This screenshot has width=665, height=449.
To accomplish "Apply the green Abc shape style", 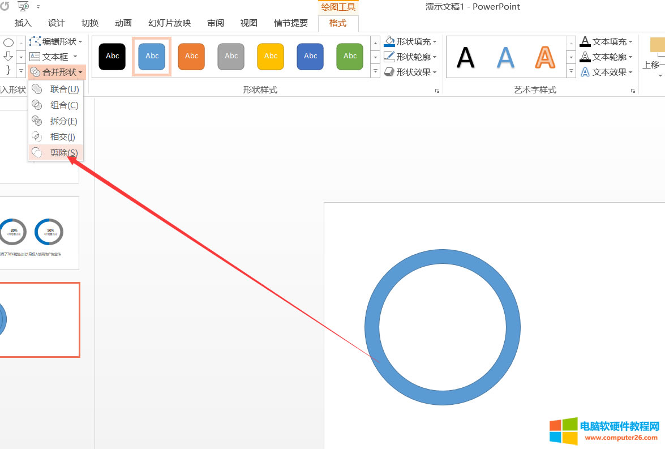I will pos(350,56).
